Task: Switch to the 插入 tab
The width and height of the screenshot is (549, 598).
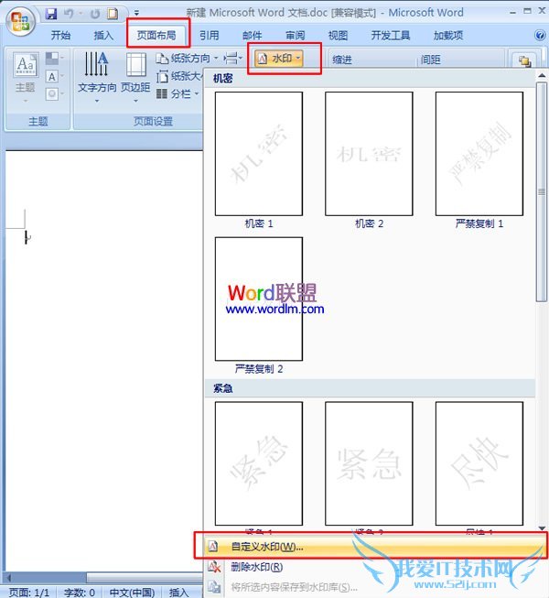Action: tap(103, 36)
